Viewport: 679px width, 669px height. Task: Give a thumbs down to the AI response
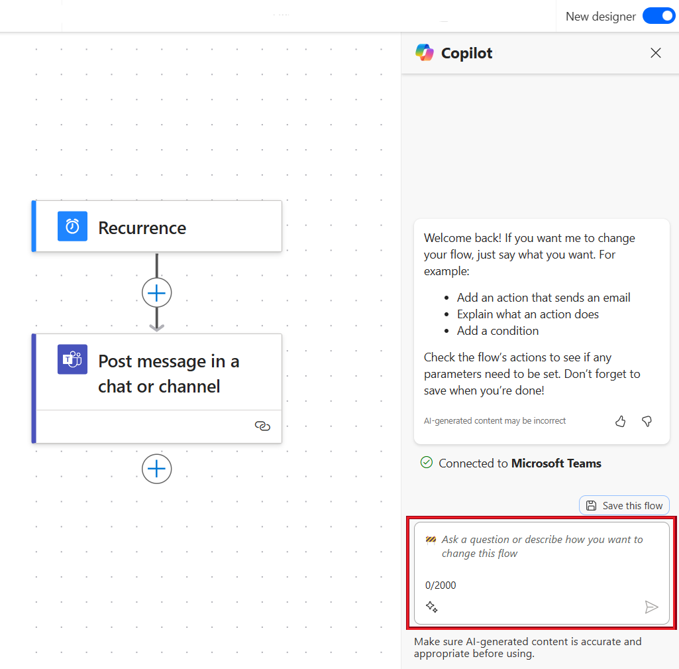tap(647, 421)
